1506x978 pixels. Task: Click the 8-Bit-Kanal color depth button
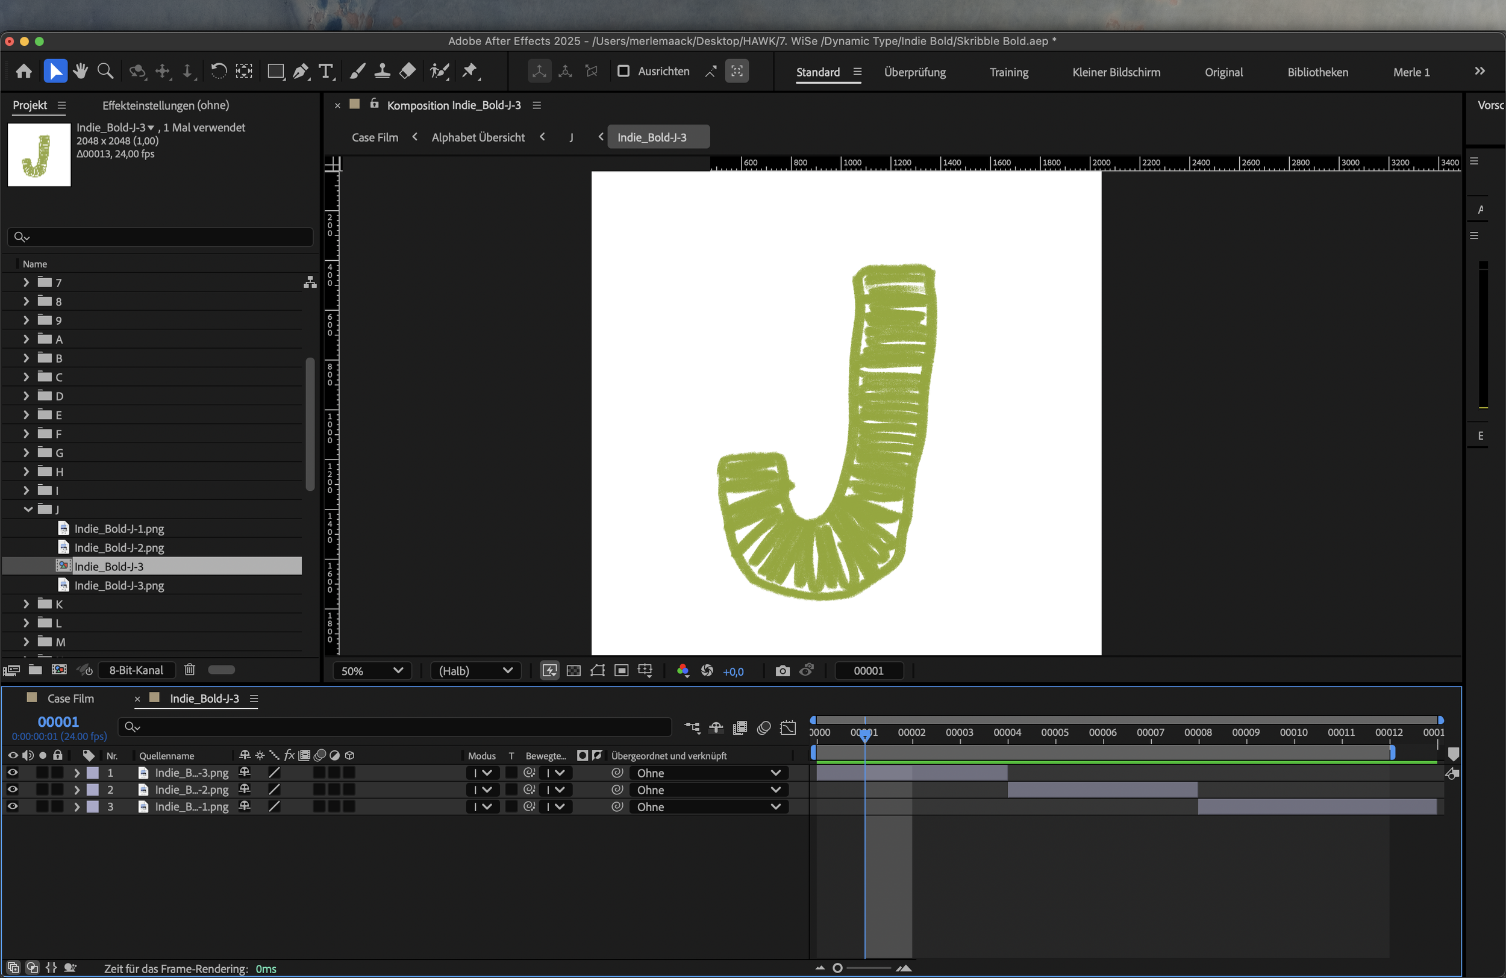(x=136, y=670)
